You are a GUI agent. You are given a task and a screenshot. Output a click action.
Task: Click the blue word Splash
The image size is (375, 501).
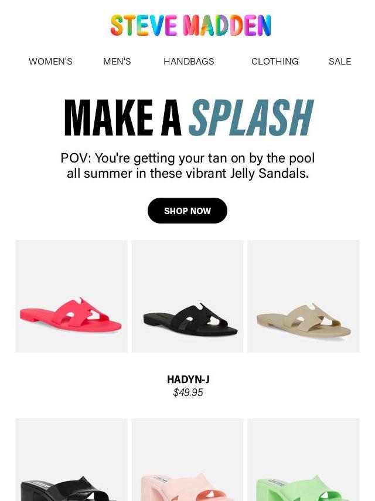(251, 117)
